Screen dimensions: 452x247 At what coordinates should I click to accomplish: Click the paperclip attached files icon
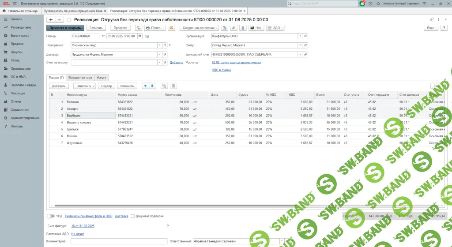234,28
